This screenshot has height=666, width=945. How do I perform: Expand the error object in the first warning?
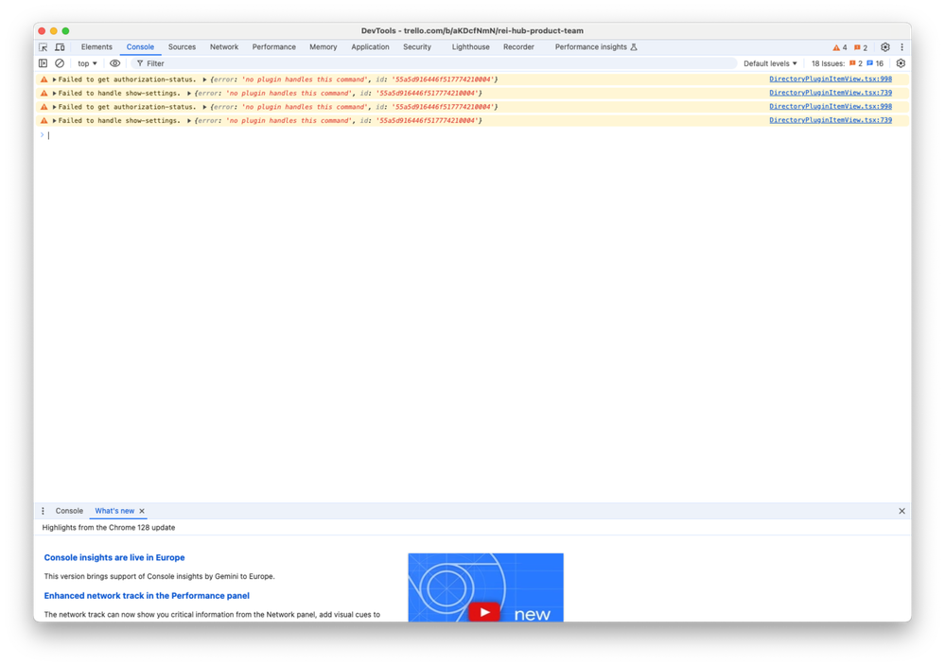[205, 79]
